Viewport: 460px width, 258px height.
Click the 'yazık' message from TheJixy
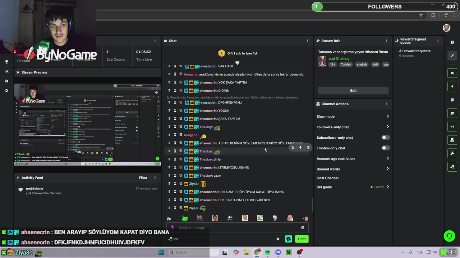217,176
